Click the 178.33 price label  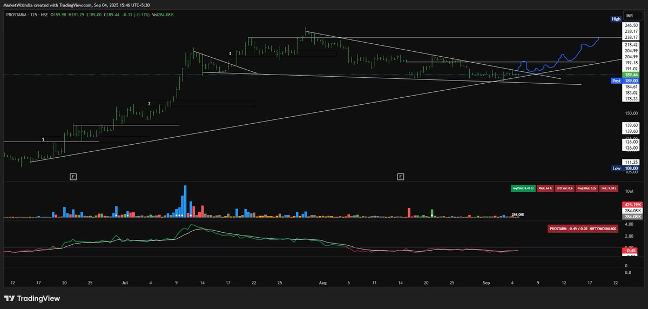631,99
